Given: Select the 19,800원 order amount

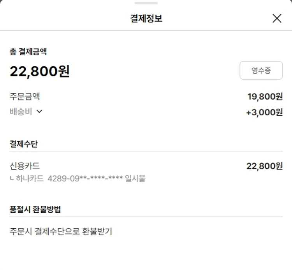Looking at the screenshot, I should [265, 97].
